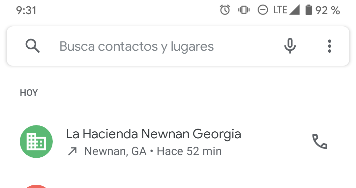The height and width of the screenshot is (188, 356).
Task: Call La Hacienda using the phone icon
Action: point(319,142)
